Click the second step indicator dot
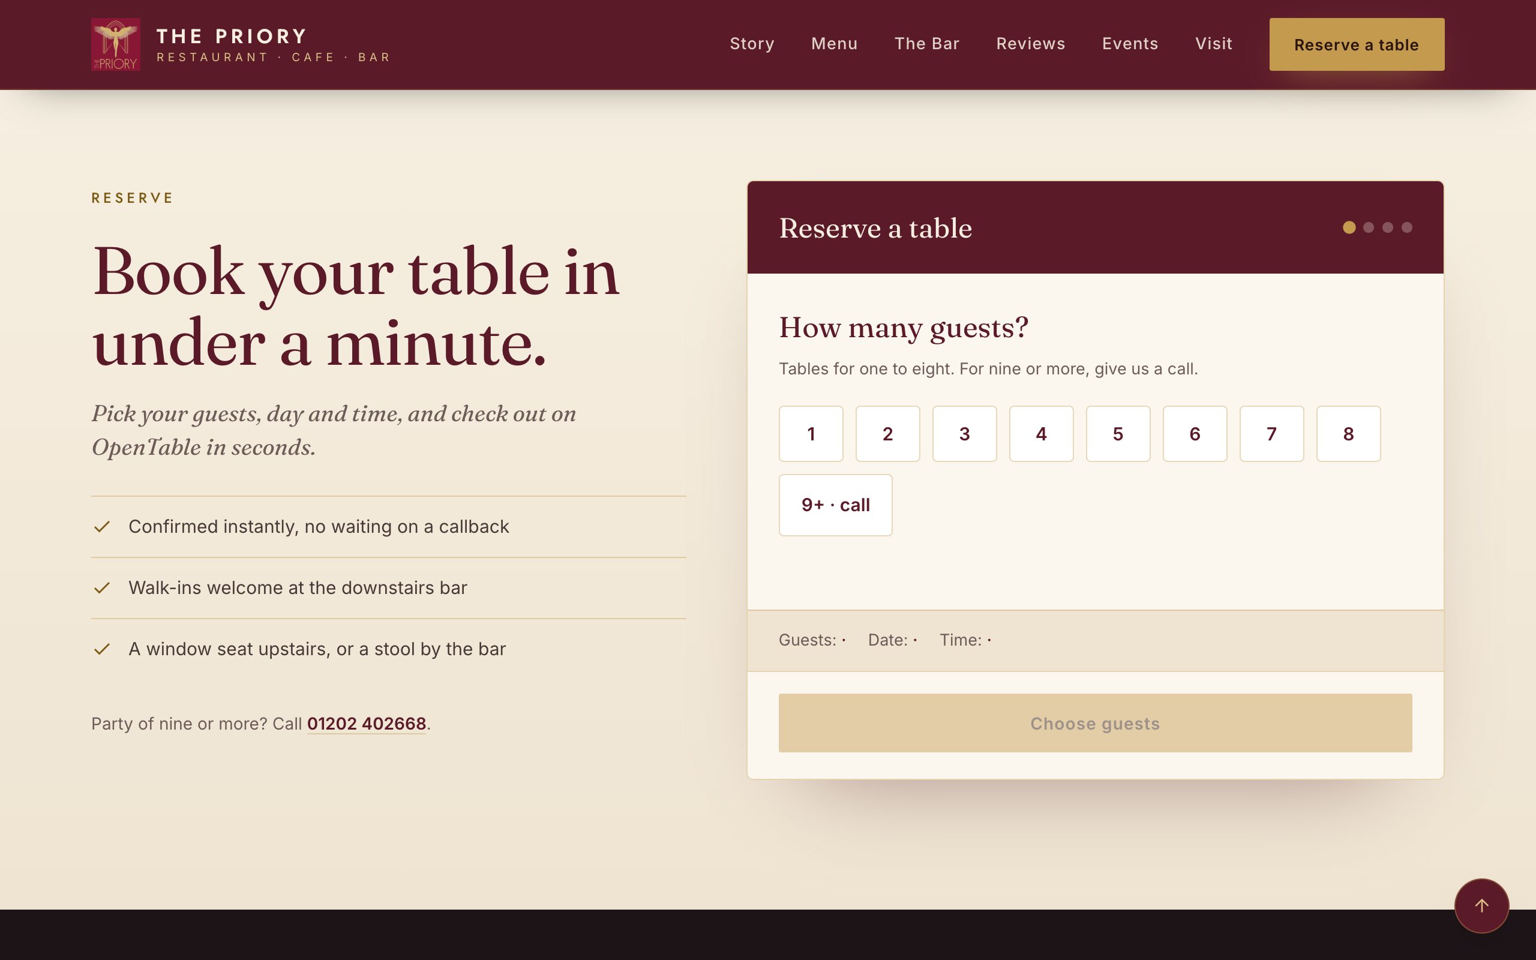This screenshot has width=1536, height=960. click(1369, 227)
